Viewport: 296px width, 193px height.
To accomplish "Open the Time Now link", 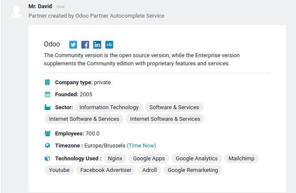I will coord(142,146).
